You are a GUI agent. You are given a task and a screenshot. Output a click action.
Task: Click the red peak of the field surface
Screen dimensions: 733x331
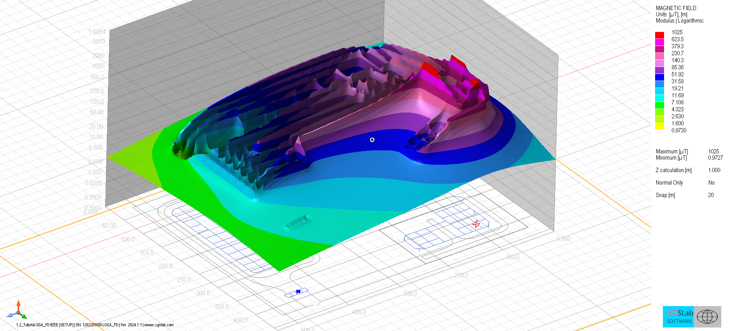click(x=430, y=69)
